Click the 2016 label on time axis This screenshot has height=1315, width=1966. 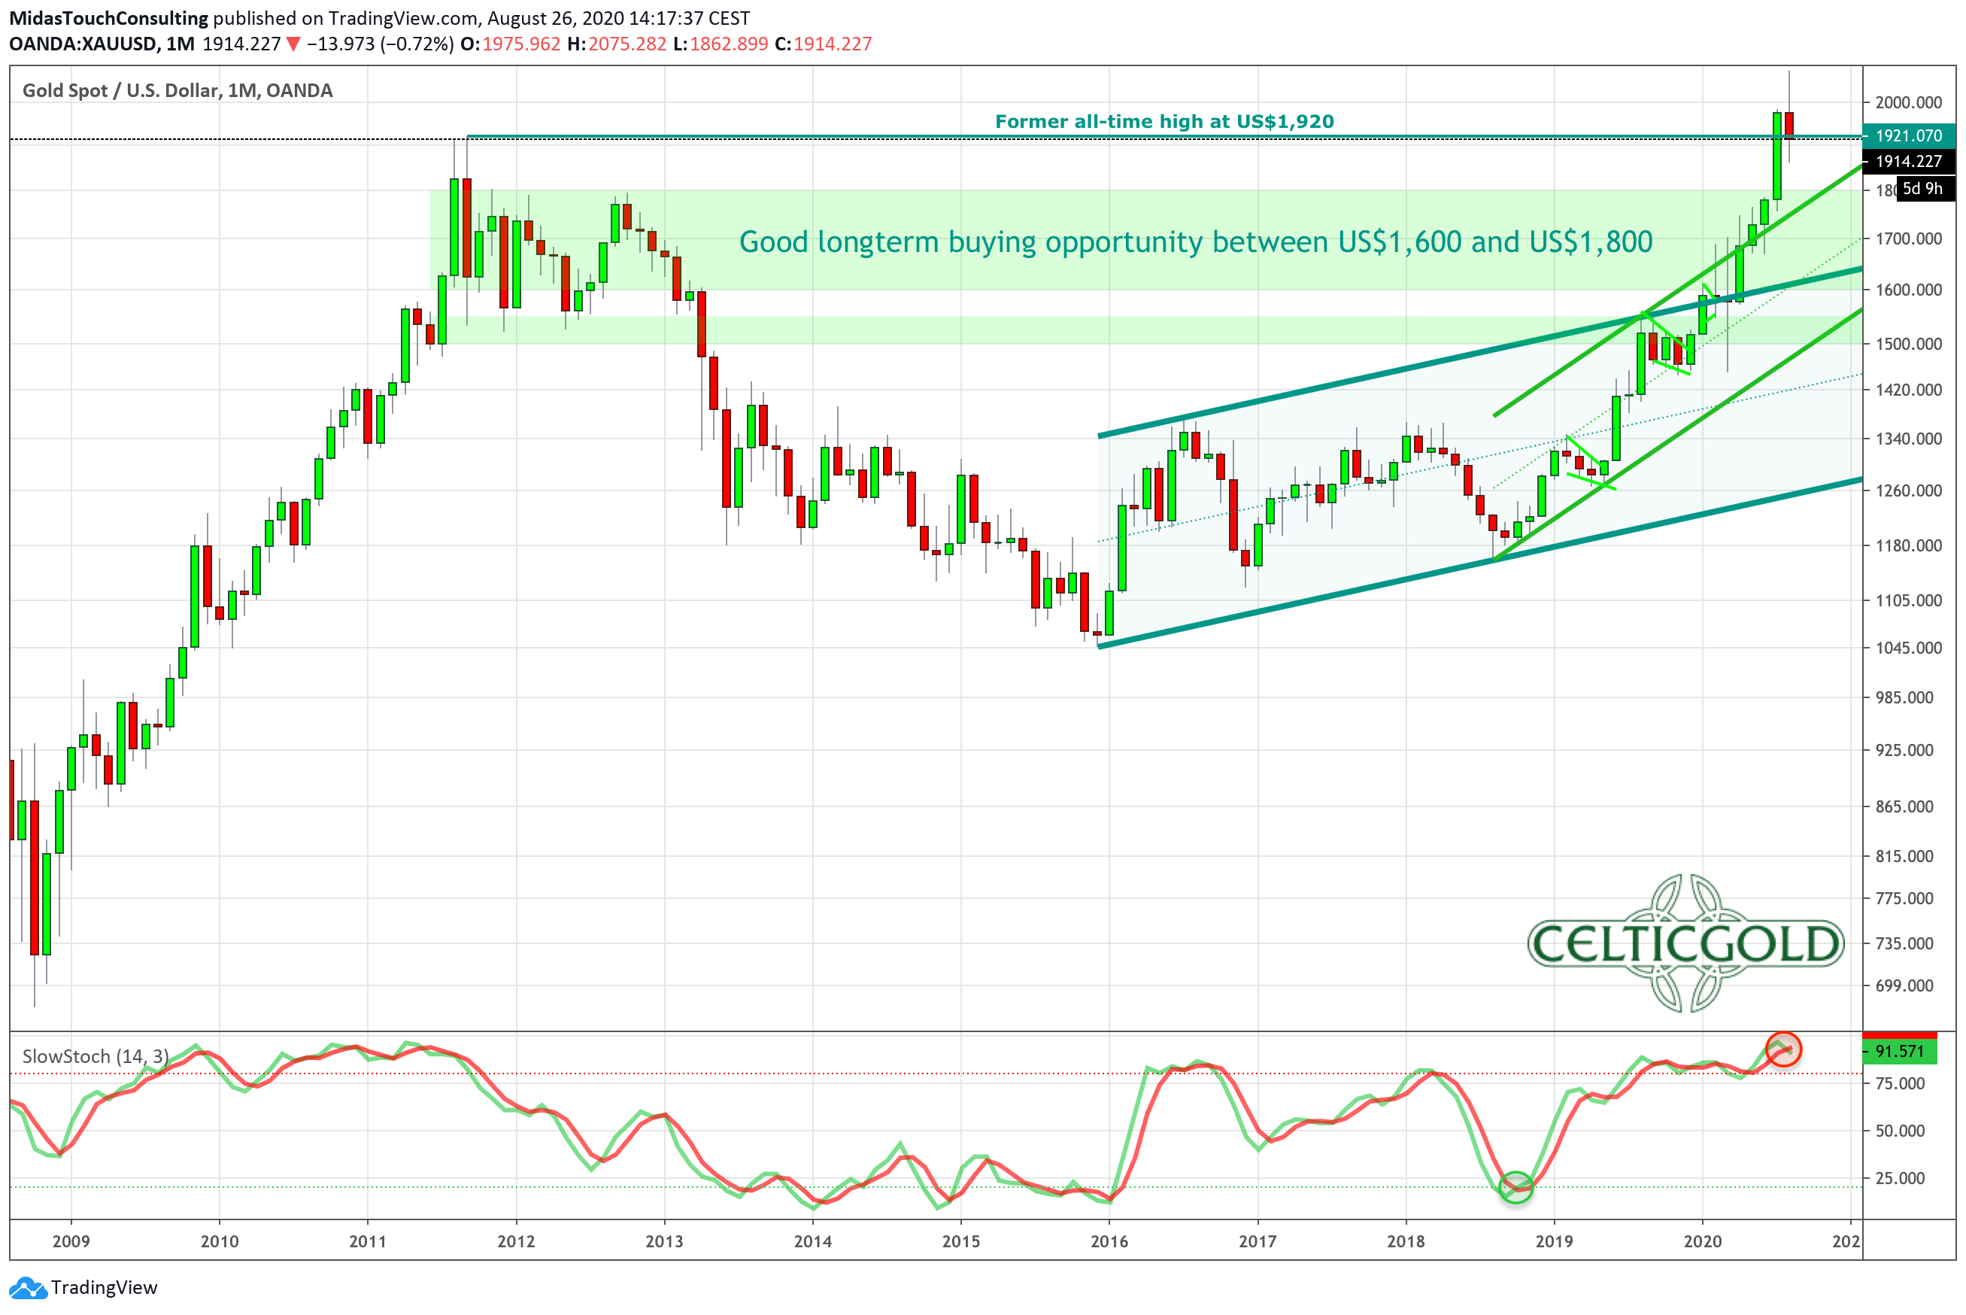(1109, 1241)
